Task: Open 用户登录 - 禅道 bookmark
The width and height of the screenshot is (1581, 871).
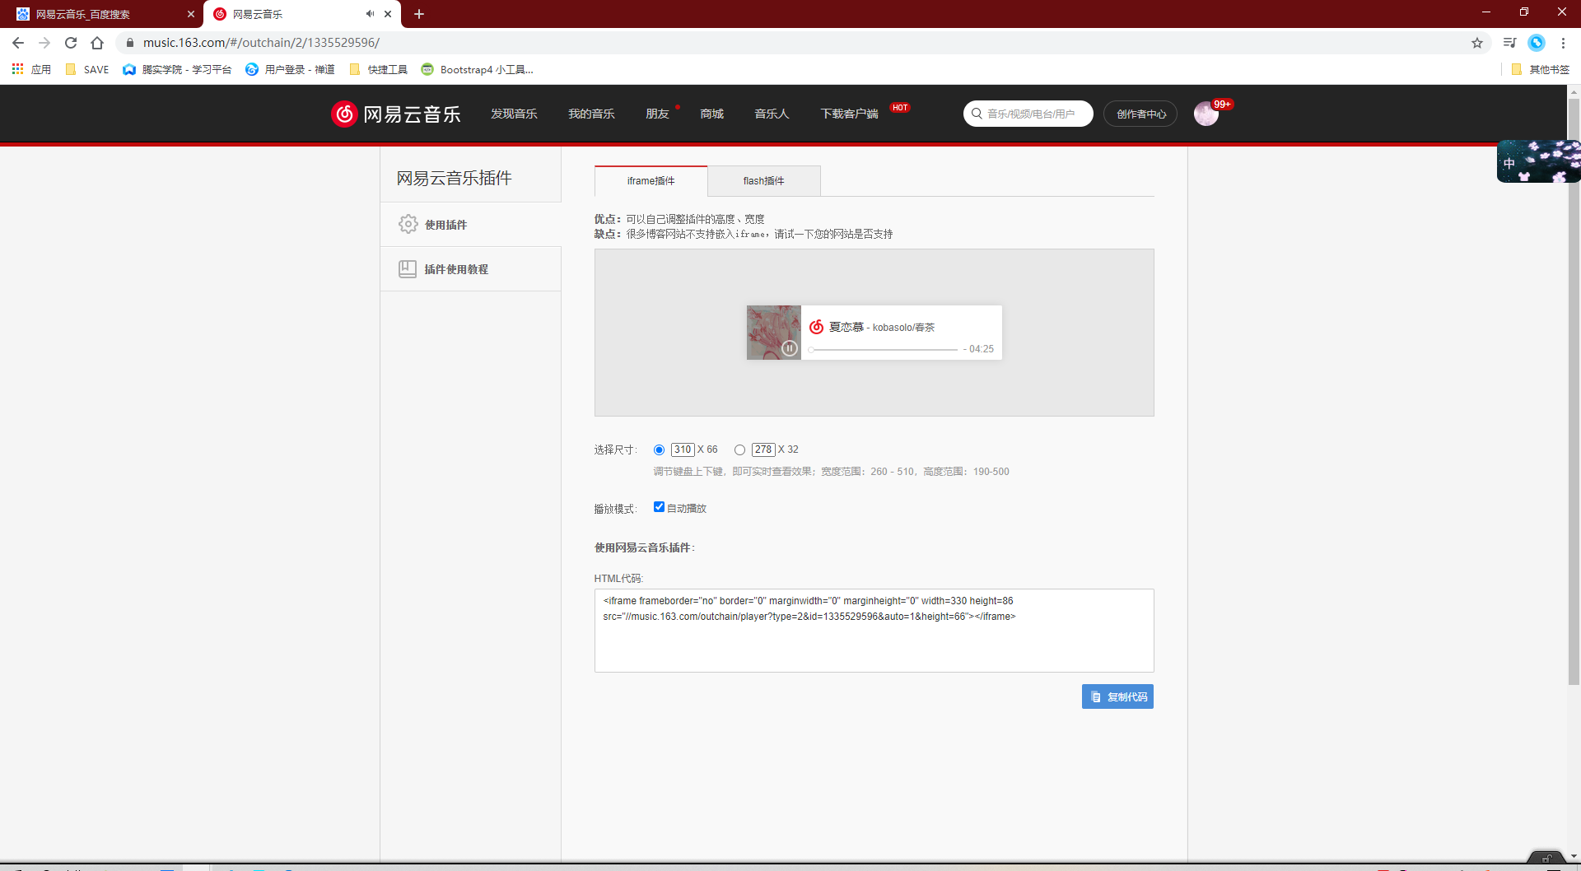Action: [290, 69]
